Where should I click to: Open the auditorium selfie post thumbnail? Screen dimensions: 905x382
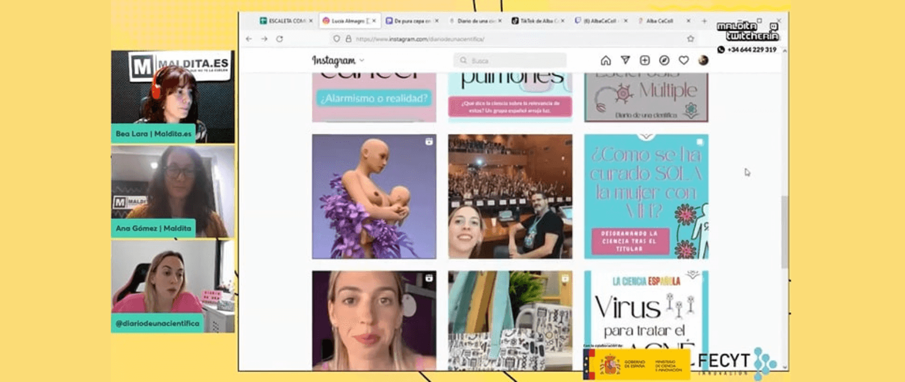pyautogui.click(x=510, y=196)
